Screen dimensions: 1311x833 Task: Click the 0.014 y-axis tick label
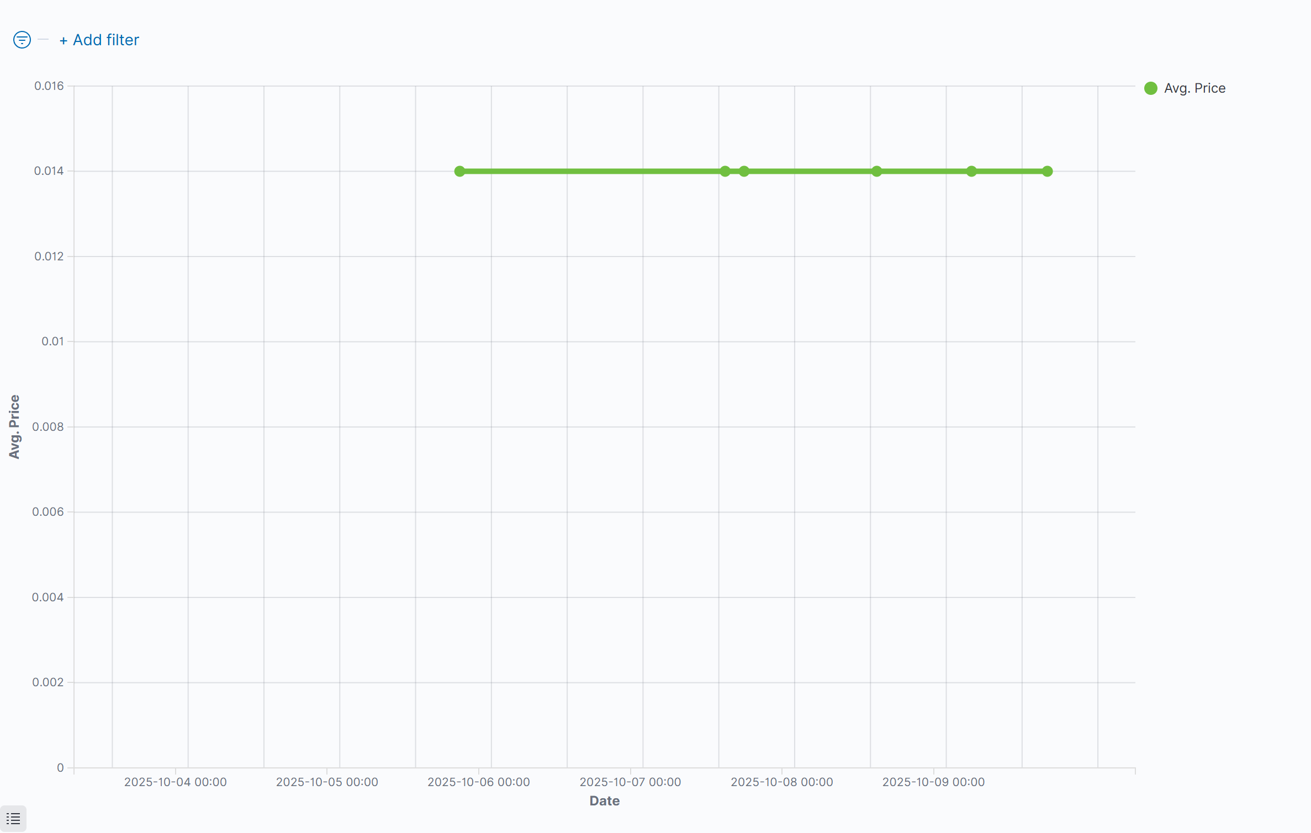point(49,171)
